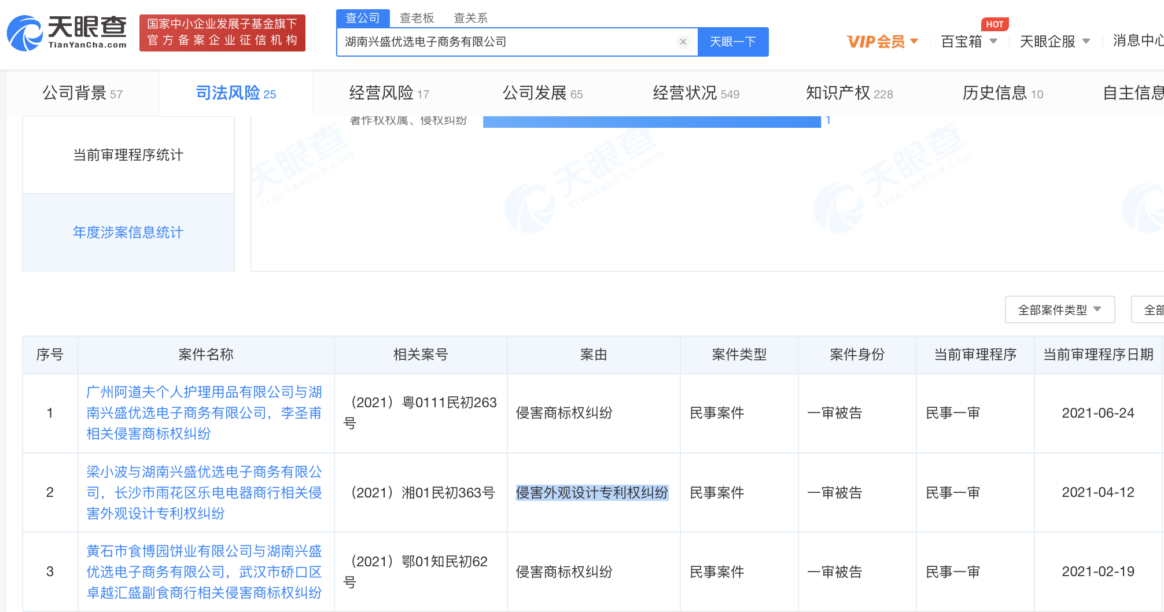
Task: Expand the 天眼企服 menu
Action: click(1054, 42)
